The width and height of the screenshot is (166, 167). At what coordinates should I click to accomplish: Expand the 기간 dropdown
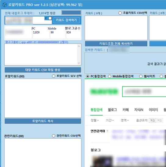point(110,120)
